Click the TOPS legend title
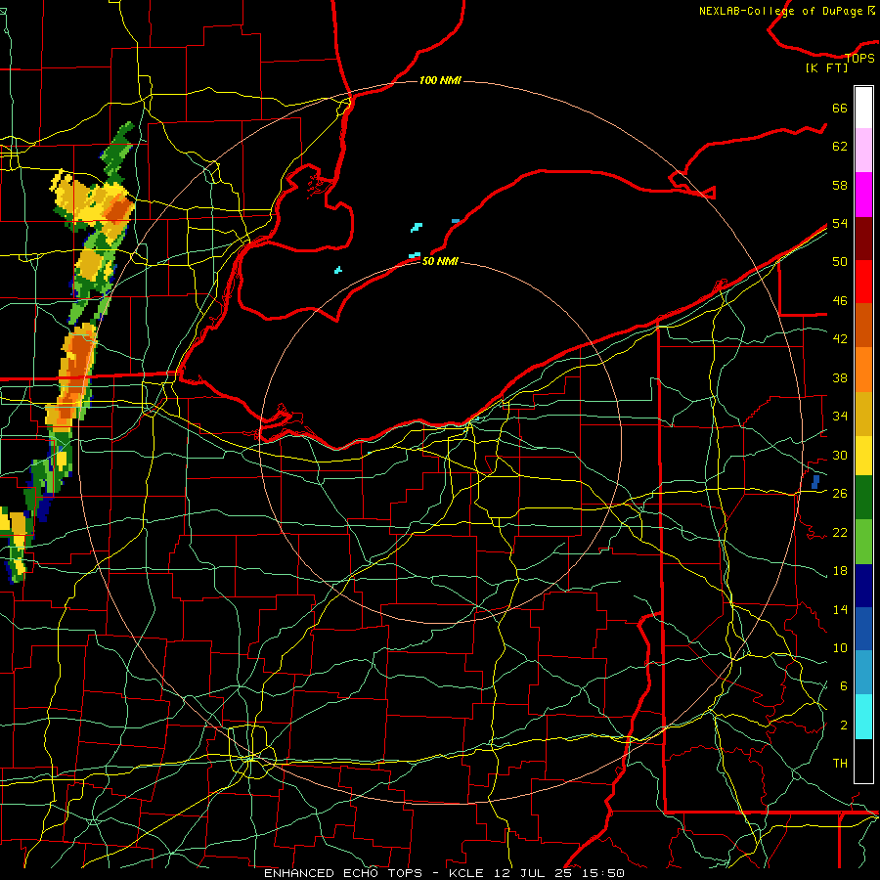This screenshot has width=880, height=880. tap(859, 58)
